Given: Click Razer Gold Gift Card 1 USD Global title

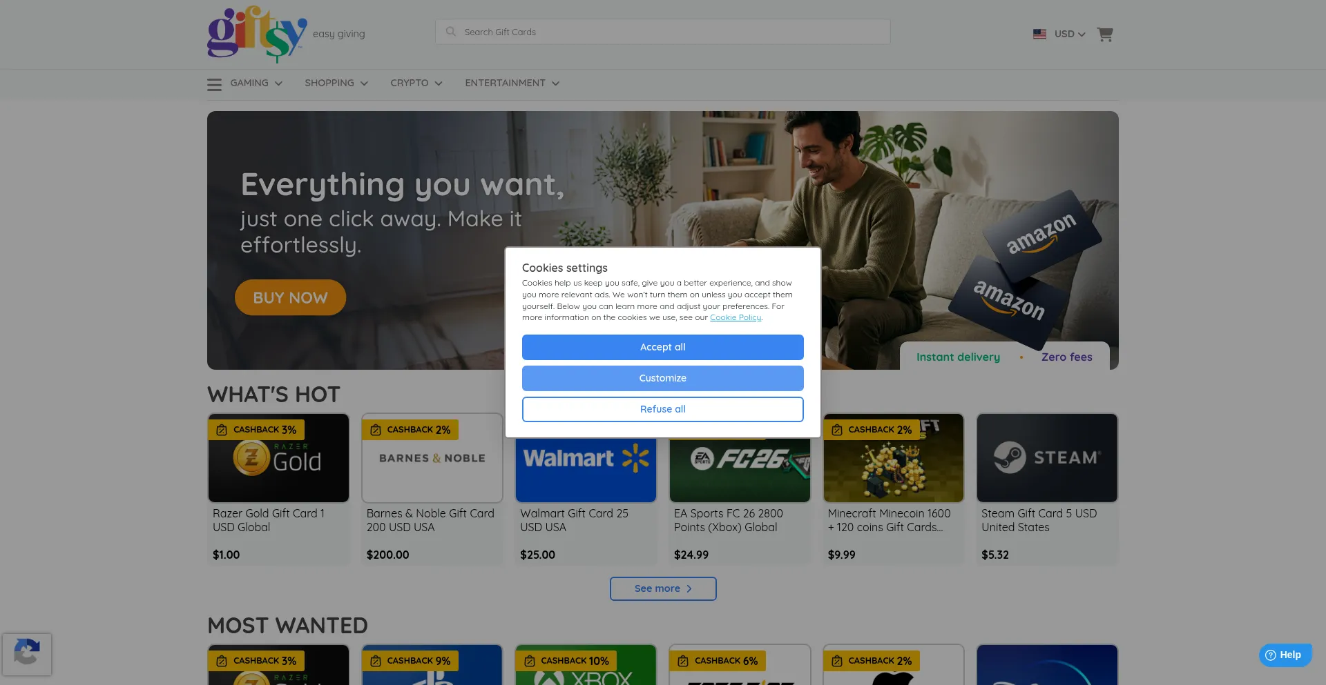Looking at the screenshot, I should [x=269, y=520].
